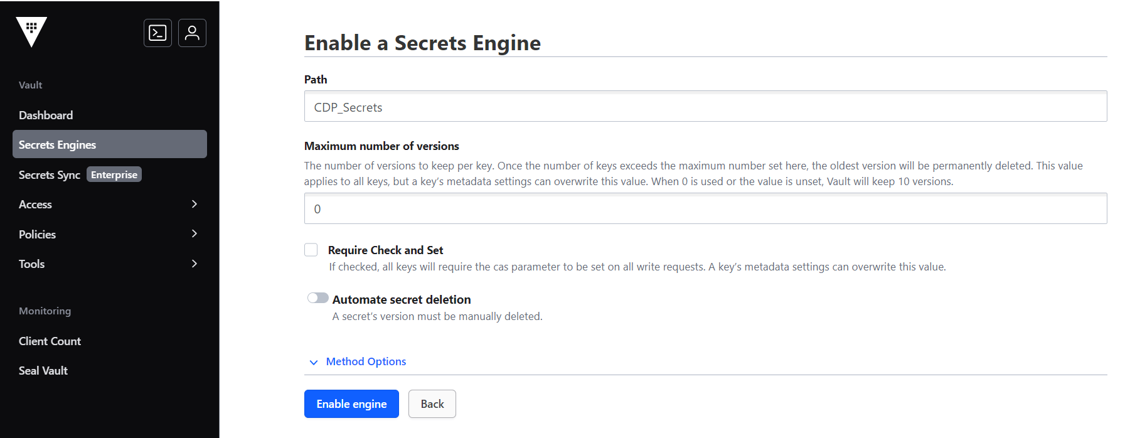Click the Back button
The height and width of the screenshot is (438, 1130).
432,404
